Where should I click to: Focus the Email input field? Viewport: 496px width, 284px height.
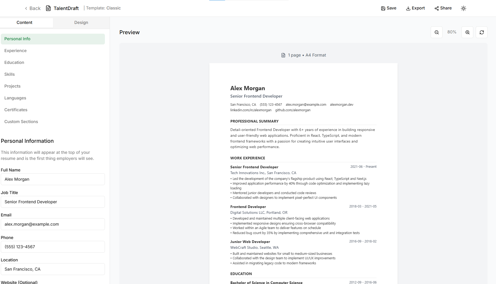(x=53, y=224)
